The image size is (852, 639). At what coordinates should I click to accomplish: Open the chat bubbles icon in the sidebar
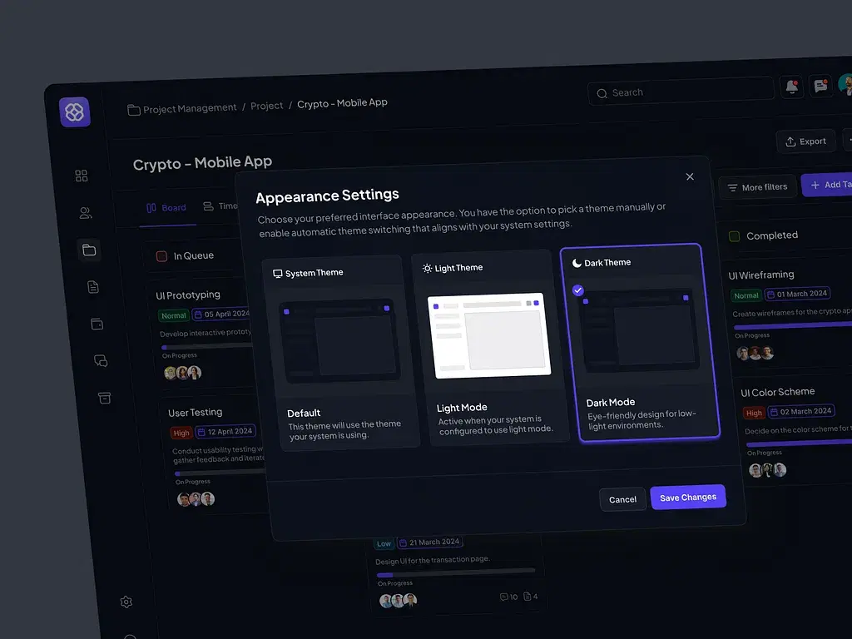tap(101, 361)
